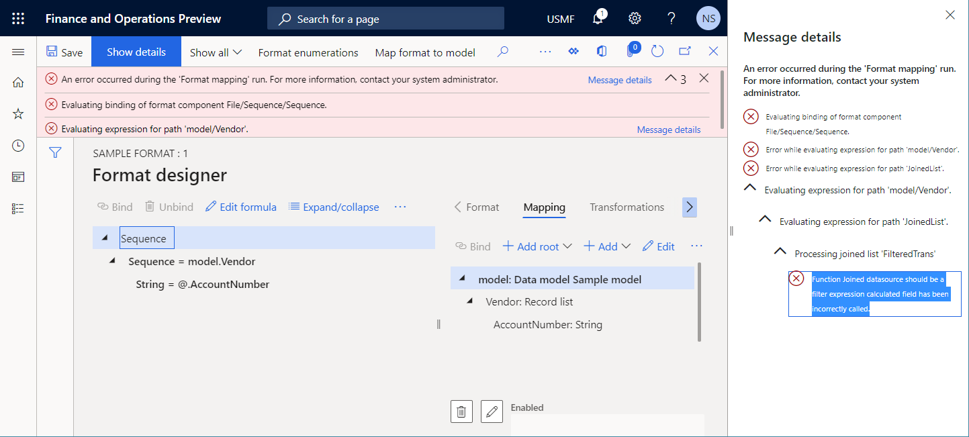Open the Home navigation icon
This screenshot has height=437, width=969.
18,81
